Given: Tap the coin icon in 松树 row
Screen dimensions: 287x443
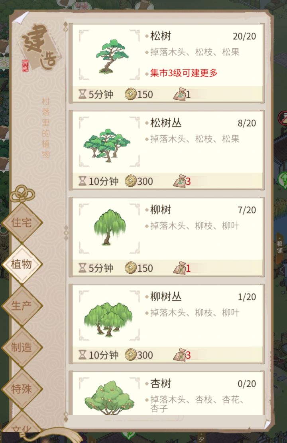Looking at the screenshot, I should click(131, 94).
